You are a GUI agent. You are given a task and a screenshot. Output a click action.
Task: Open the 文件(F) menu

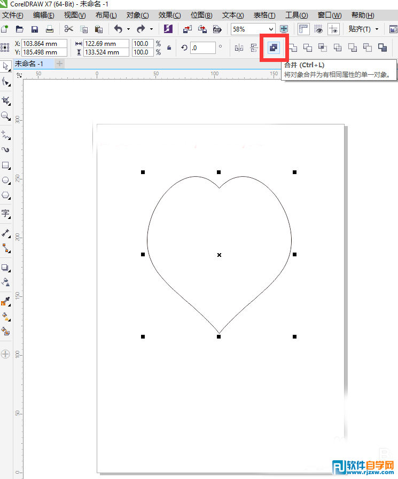[x=13, y=15]
